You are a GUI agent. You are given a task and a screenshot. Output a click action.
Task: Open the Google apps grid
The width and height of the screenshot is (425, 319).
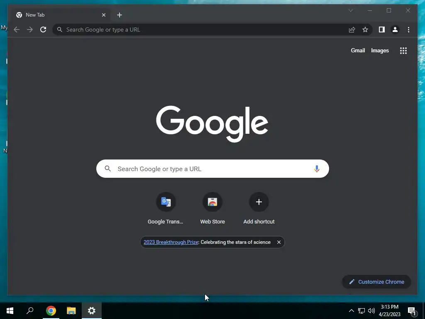(403, 50)
